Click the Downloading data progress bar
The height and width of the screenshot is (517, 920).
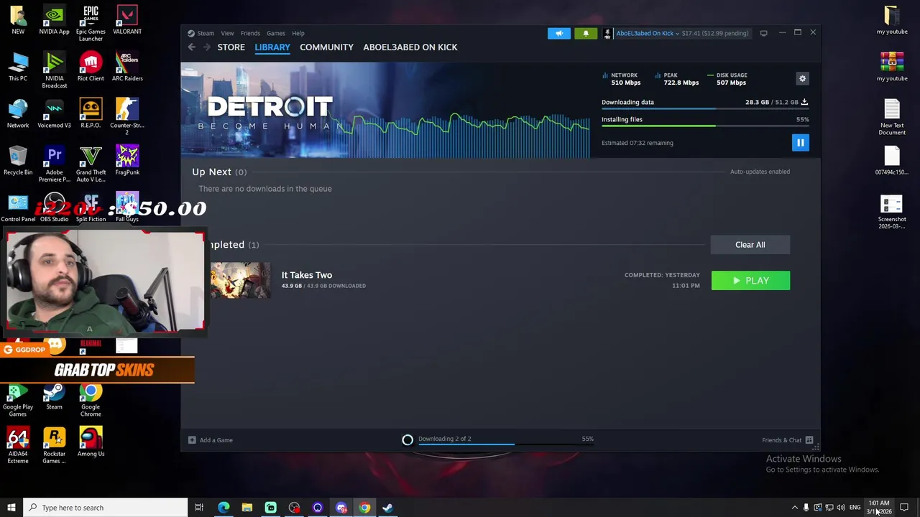[x=704, y=109]
